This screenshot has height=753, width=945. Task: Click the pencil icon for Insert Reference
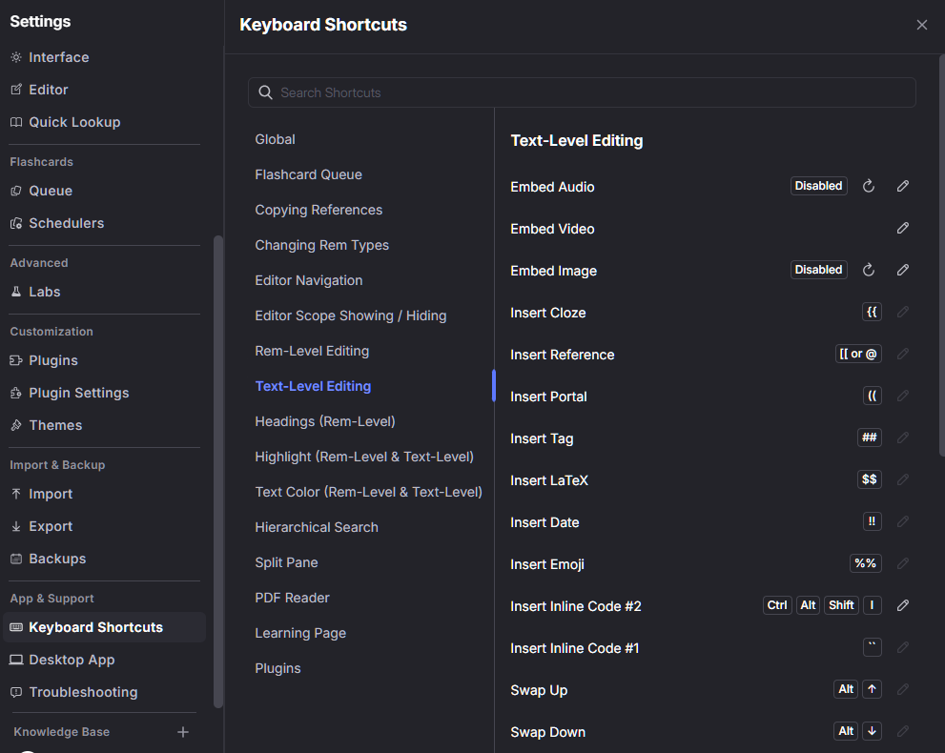(x=902, y=354)
